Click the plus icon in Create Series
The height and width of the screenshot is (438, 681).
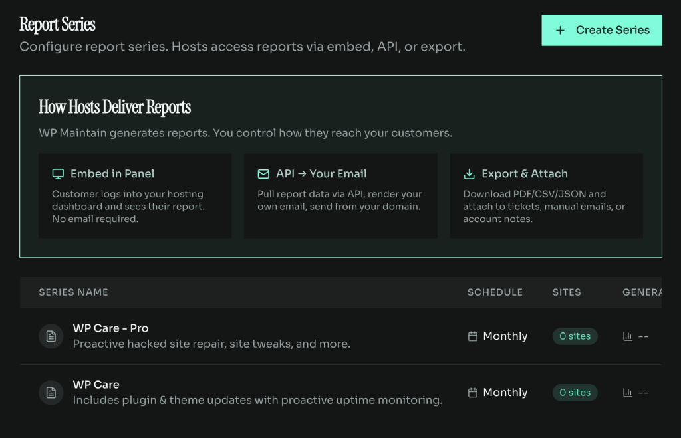click(x=560, y=30)
